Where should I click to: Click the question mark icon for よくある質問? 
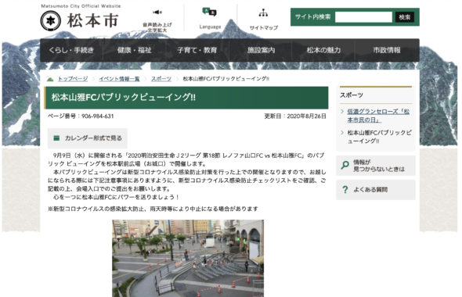tap(345, 190)
